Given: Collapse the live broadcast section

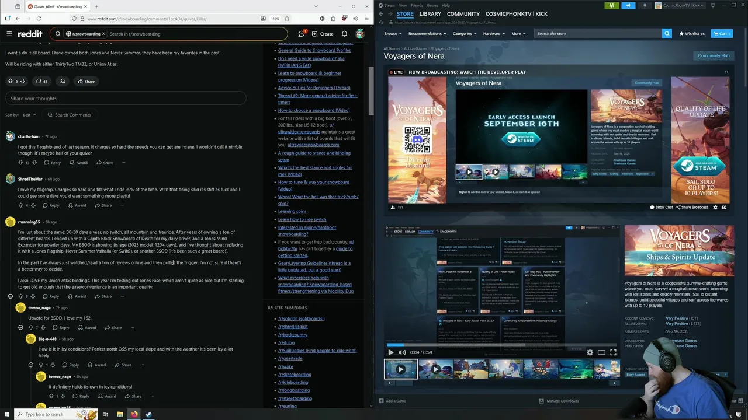Looking at the screenshot, I should point(726,72).
